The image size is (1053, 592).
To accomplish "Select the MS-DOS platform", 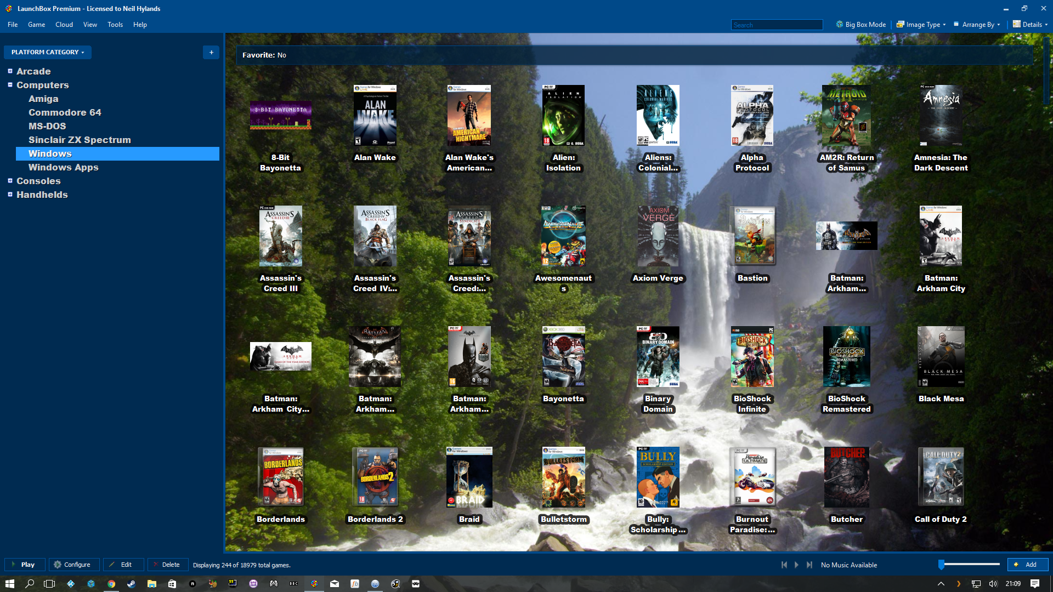I will pyautogui.click(x=47, y=126).
